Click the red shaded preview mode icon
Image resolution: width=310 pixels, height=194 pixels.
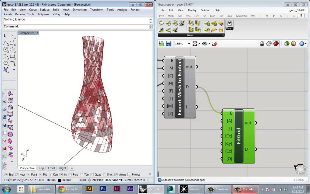coord(276,44)
